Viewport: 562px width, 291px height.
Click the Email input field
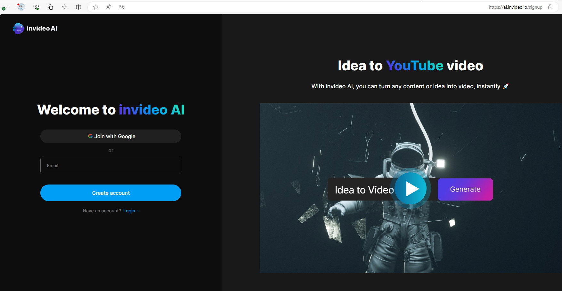[x=111, y=166]
